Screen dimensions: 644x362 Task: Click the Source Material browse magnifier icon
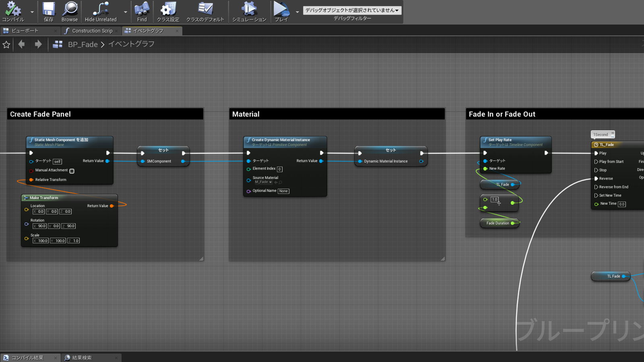point(280,182)
